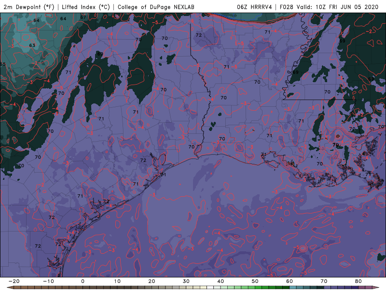This screenshot has width=386, height=290.
Task: Click the 'F028' forecast hour text
Action: pos(287,7)
